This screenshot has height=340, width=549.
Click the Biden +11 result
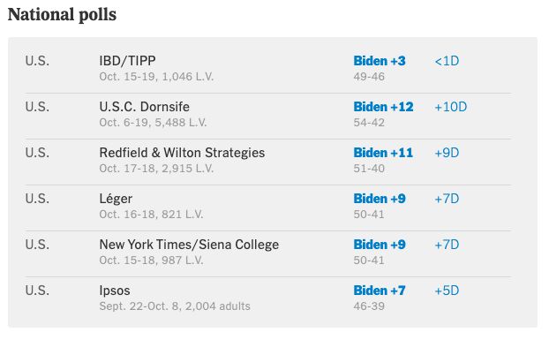coord(383,153)
